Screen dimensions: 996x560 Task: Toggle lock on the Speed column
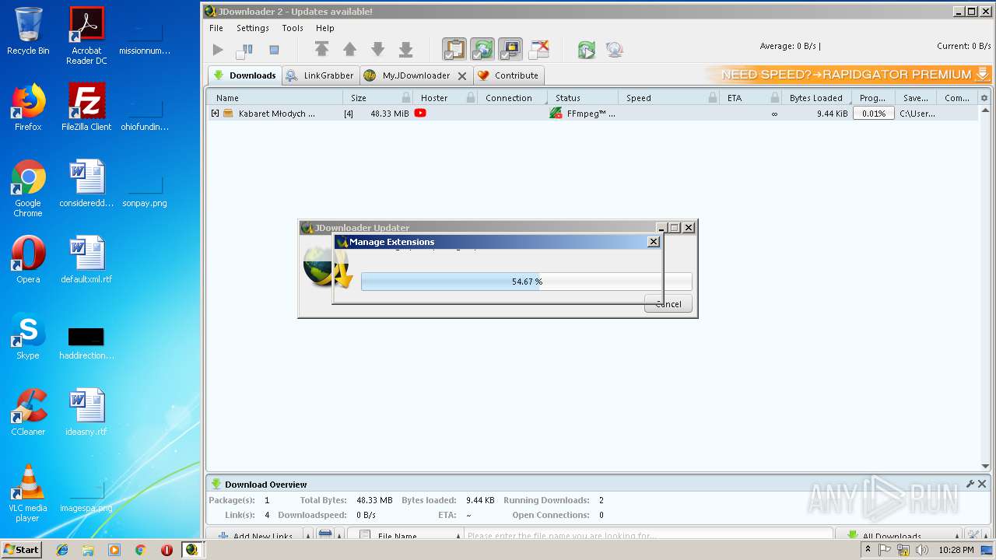coord(713,98)
